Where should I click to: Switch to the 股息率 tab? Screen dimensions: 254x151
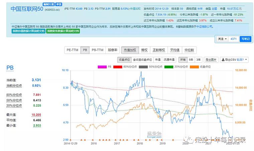click(x=113, y=50)
